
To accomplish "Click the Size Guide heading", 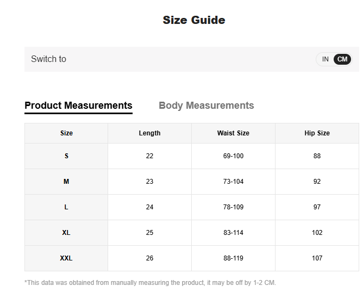I will pyautogui.click(x=193, y=20).
